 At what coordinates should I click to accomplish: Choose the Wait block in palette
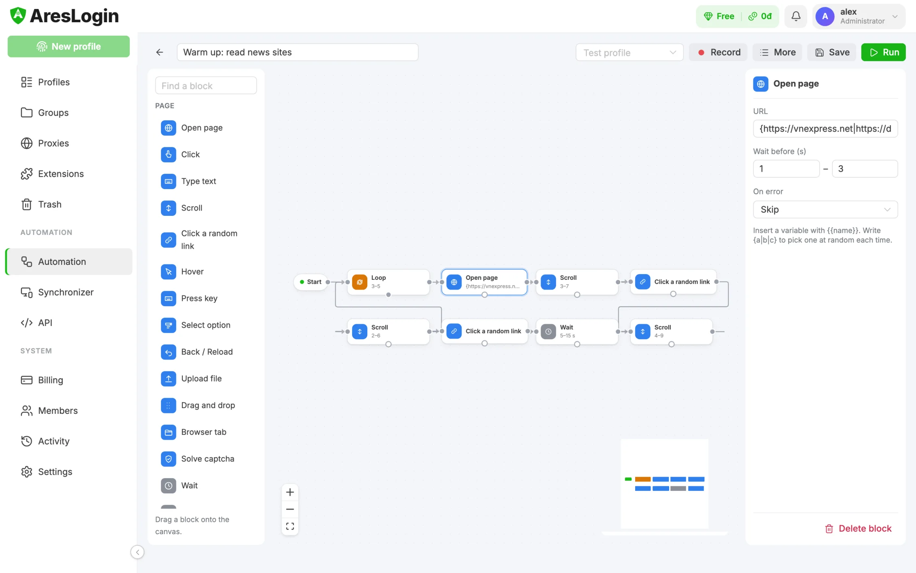point(206,486)
